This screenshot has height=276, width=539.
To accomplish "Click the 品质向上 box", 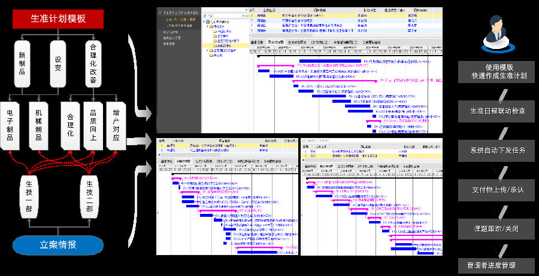I will click(93, 125).
